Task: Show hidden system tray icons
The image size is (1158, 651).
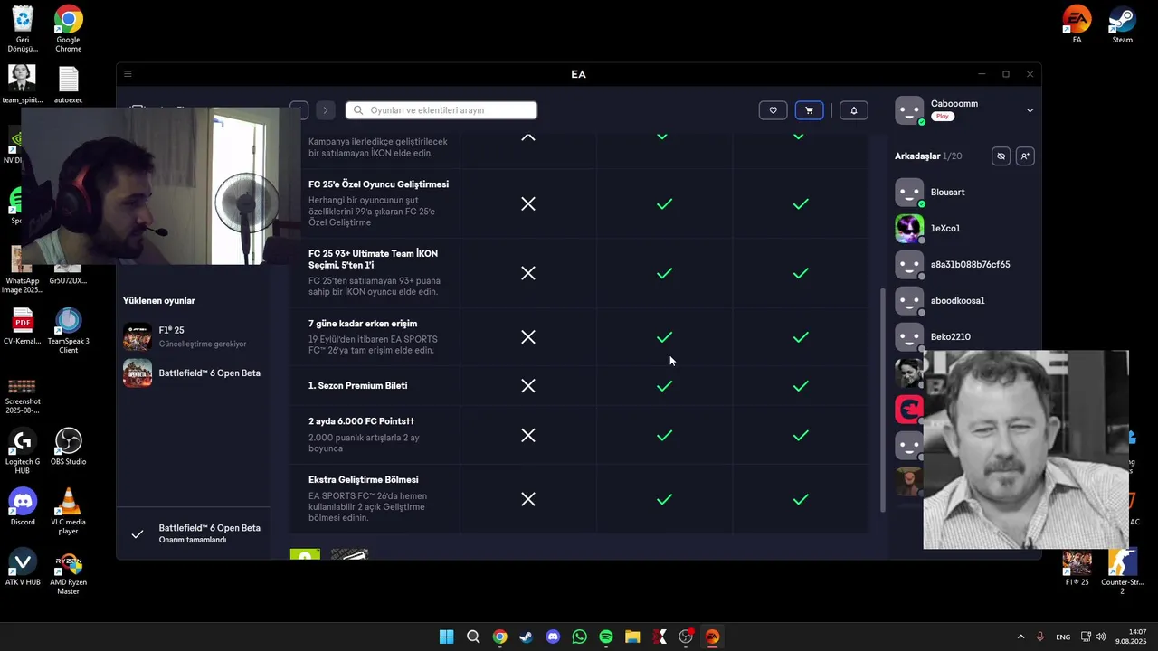Action: coord(1020,637)
